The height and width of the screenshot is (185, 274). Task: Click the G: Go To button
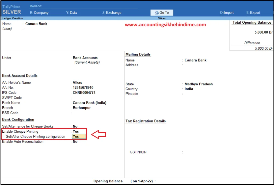[x=162, y=13]
